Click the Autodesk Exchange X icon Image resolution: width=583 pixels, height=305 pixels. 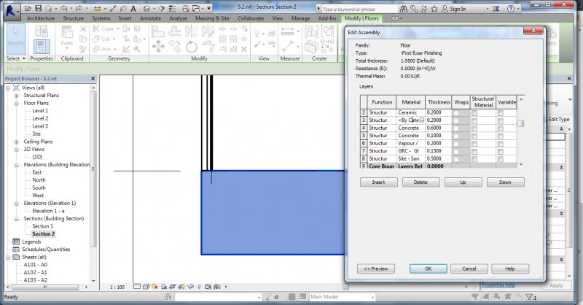tap(496, 9)
